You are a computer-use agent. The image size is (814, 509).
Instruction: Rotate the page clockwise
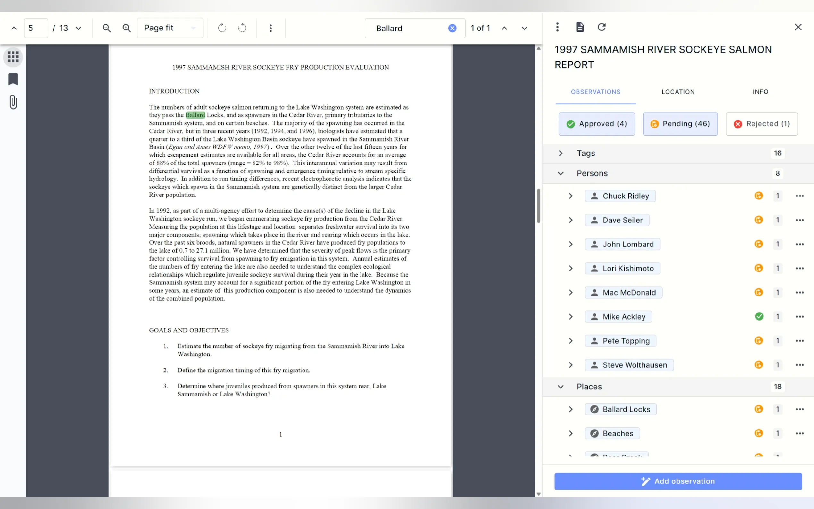click(x=222, y=28)
